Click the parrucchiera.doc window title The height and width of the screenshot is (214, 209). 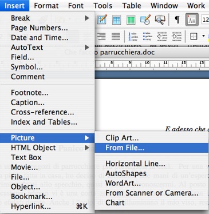(x=127, y=52)
